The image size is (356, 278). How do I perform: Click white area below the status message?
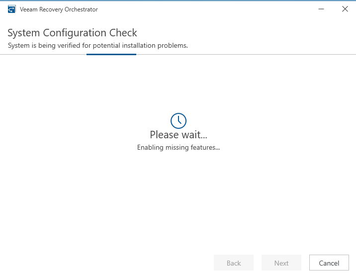tap(178, 199)
